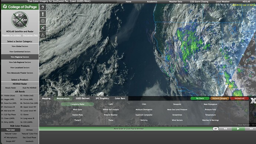The height and width of the screenshot is (144, 256).
Task: Select 13: Clean (LWIR) band
Action: tap(8, 118)
